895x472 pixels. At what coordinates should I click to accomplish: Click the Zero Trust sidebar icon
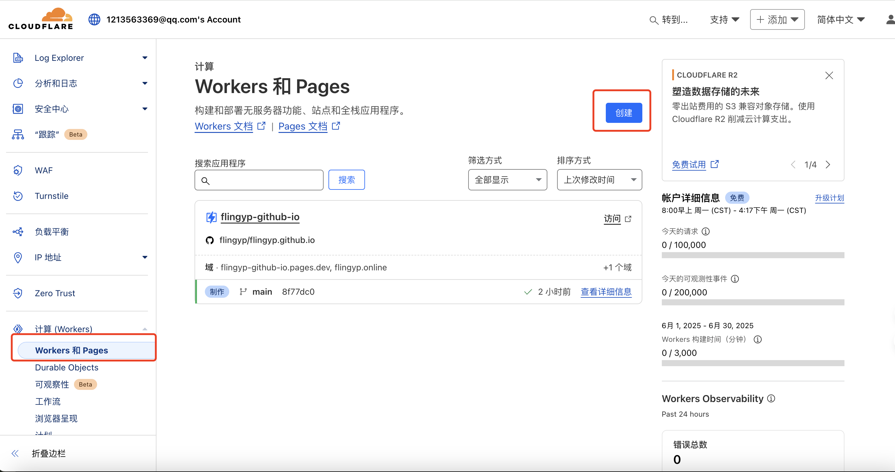pyautogui.click(x=18, y=293)
